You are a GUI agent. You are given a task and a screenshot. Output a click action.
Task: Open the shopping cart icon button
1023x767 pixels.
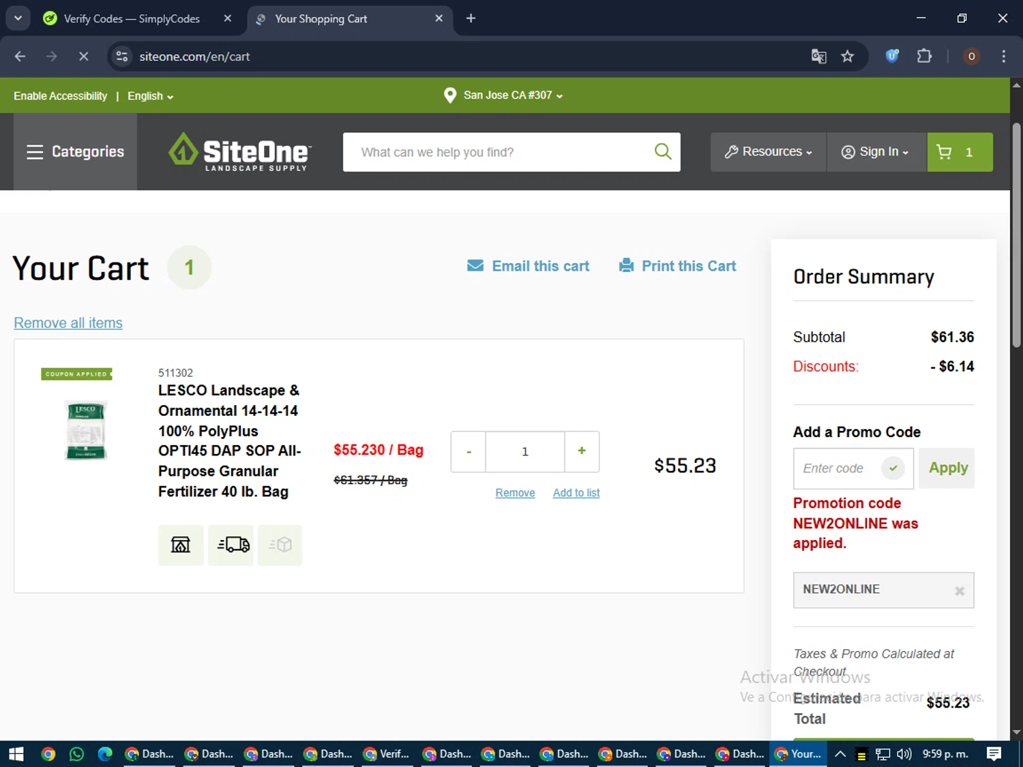click(960, 152)
